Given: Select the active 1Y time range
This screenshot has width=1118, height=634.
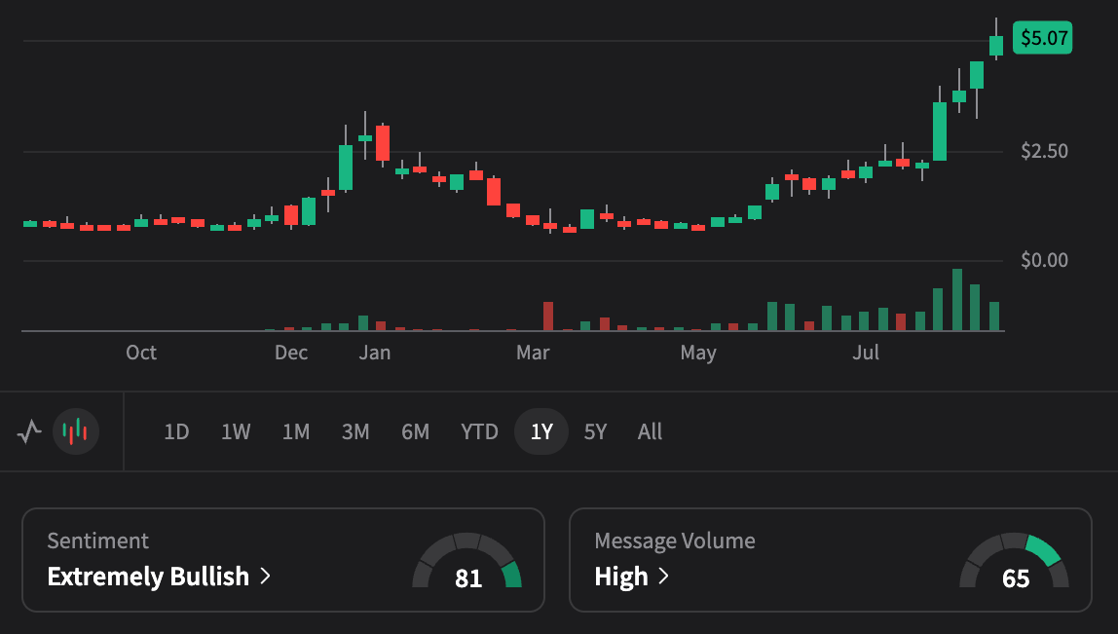Looking at the screenshot, I should click(541, 431).
